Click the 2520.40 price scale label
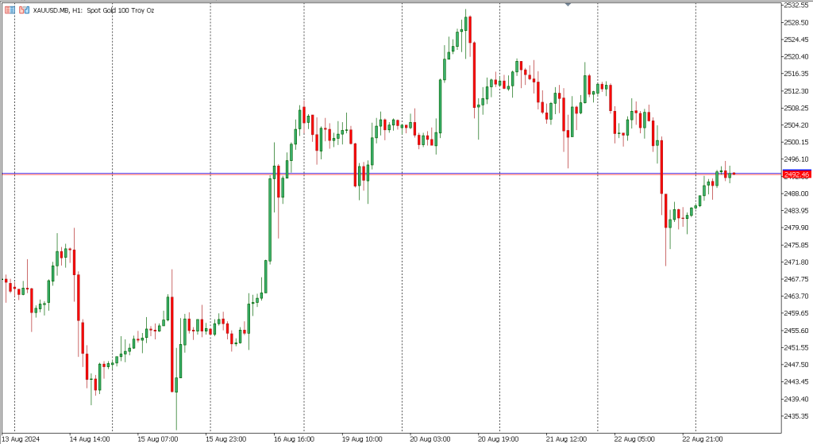The image size is (813, 444). click(796, 56)
